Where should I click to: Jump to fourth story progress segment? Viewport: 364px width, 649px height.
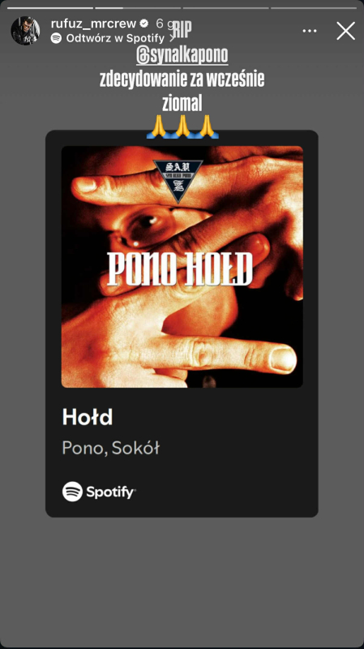click(314, 8)
